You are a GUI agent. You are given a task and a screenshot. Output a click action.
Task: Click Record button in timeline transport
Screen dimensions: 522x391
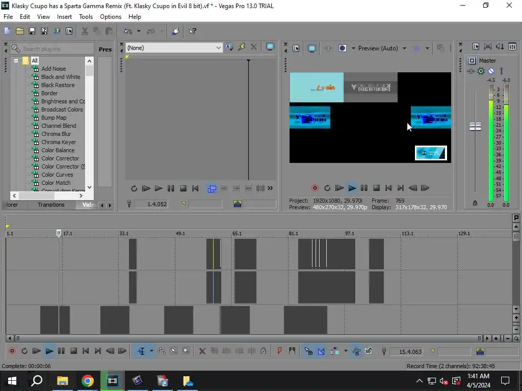point(12,351)
